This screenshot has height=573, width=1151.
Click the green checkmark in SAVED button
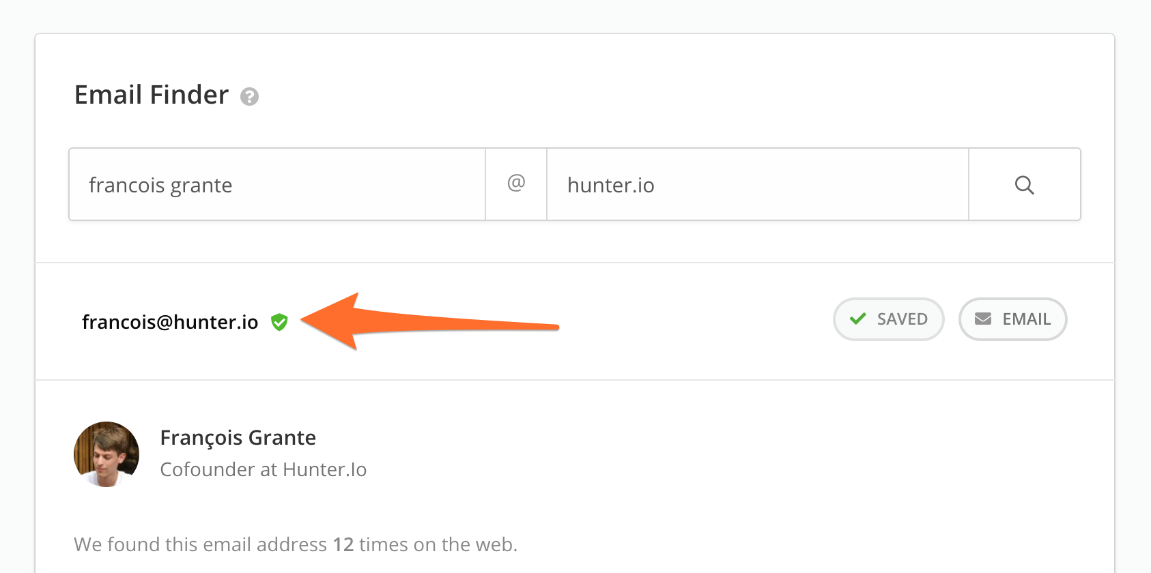pyautogui.click(x=857, y=319)
